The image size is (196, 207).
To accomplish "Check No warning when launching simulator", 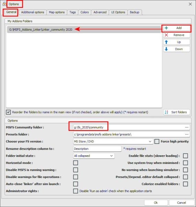I will [185, 170].
